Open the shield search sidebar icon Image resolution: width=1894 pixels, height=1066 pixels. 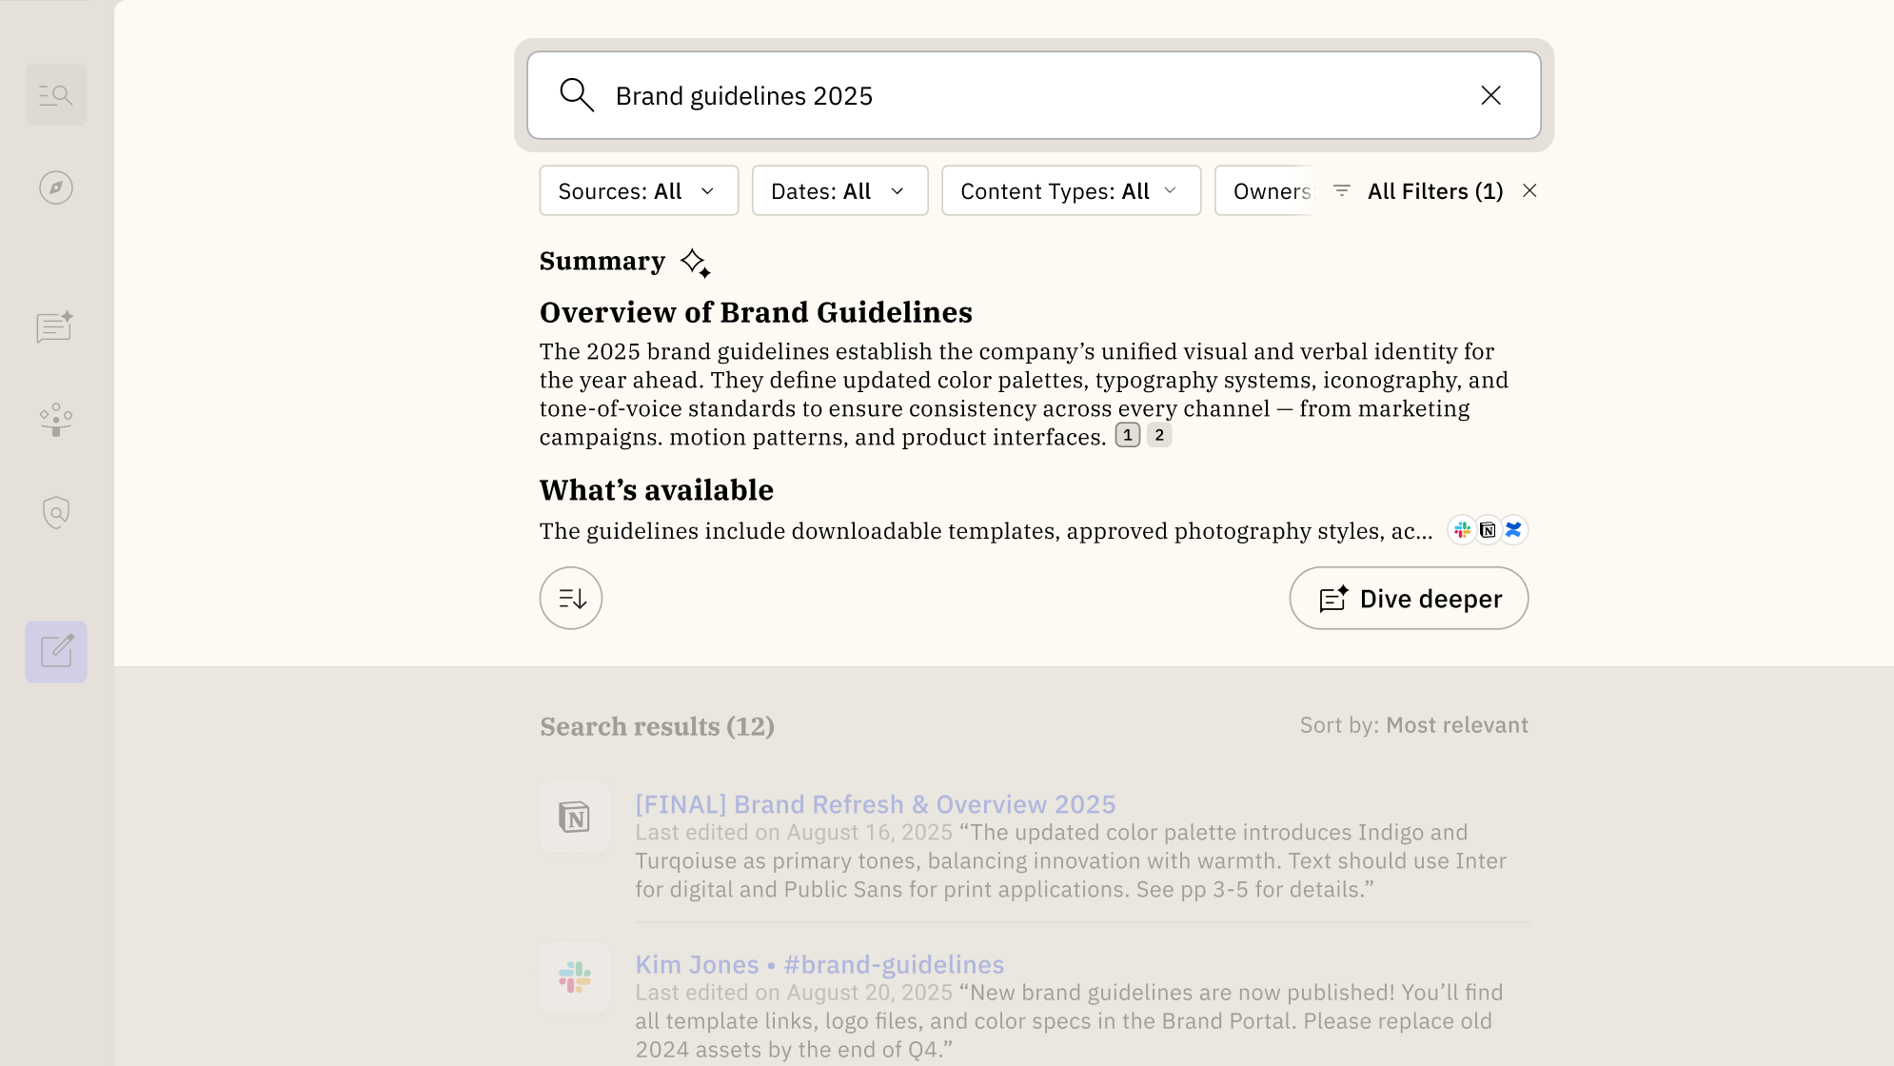(56, 512)
